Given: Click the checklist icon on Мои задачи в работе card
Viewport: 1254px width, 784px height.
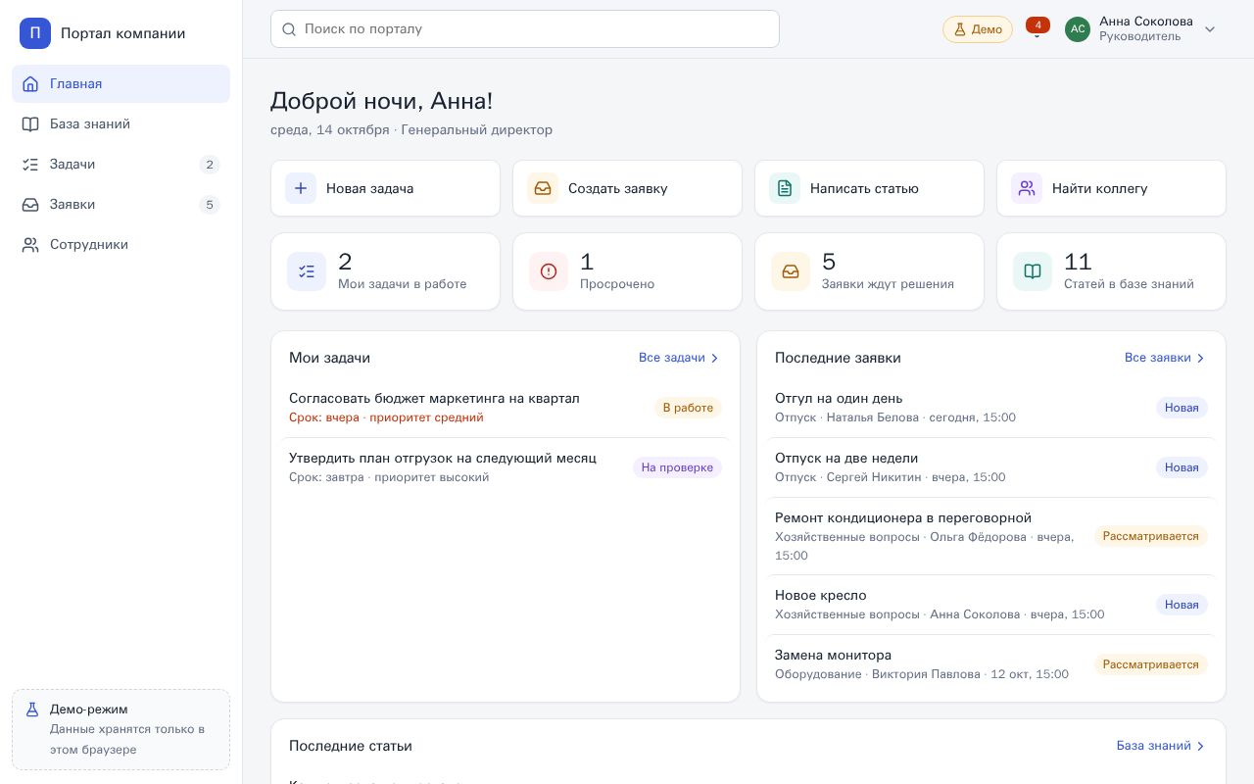Looking at the screenshot, I should 307,271.
